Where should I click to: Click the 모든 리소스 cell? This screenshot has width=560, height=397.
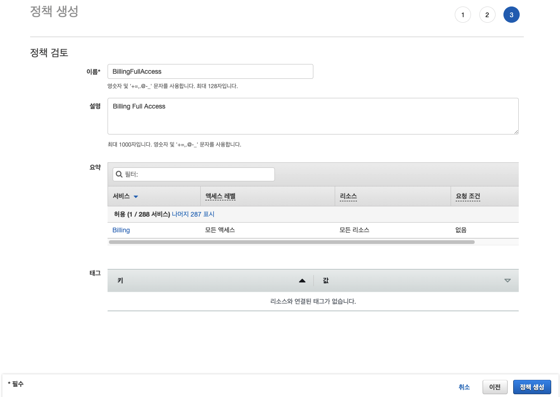point(355,230)
